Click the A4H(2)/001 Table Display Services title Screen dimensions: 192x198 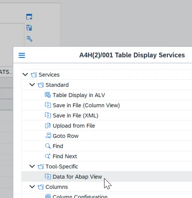(x=132, y=55)
